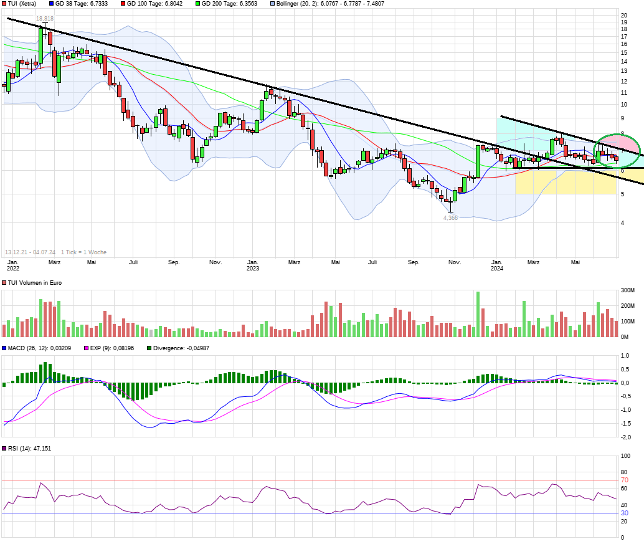The image size is (644, 544).
Task: Click the 'RSI (14): 47,151' label
Action: tap(29, 449)
